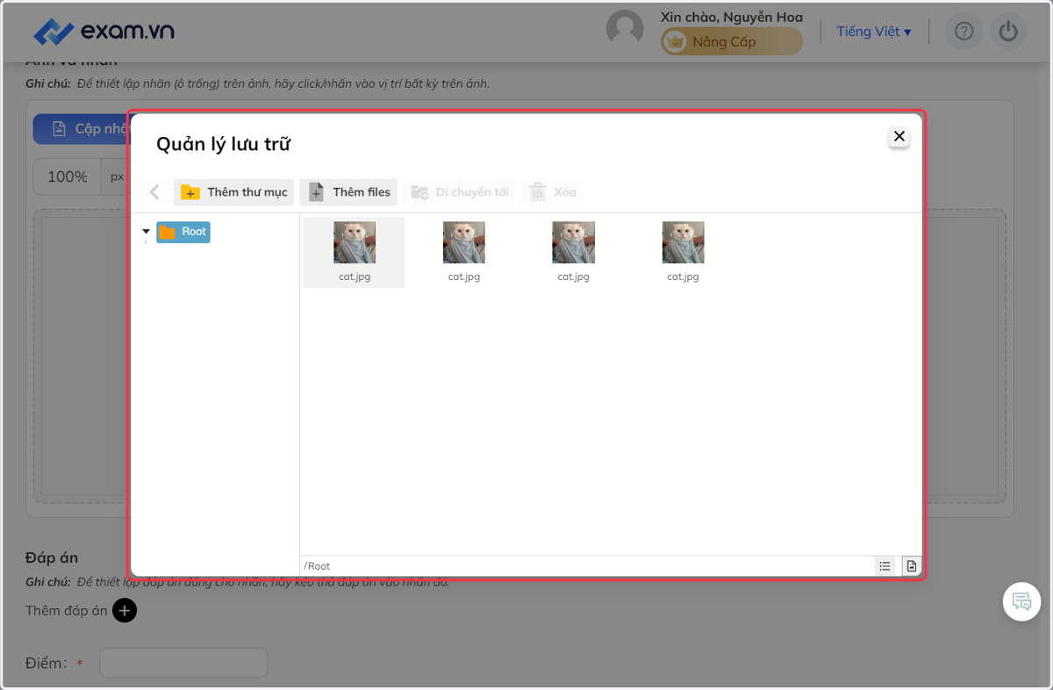Click the user avatar icon
The image size is (1053, 690).
[x=625, y=29]
